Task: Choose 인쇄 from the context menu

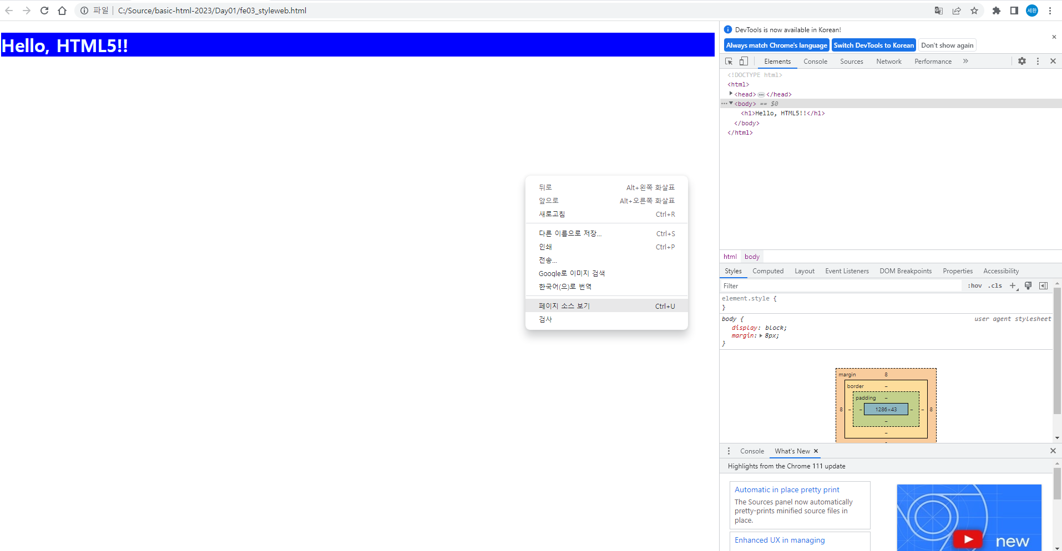Action: click(x=606, y=247)
